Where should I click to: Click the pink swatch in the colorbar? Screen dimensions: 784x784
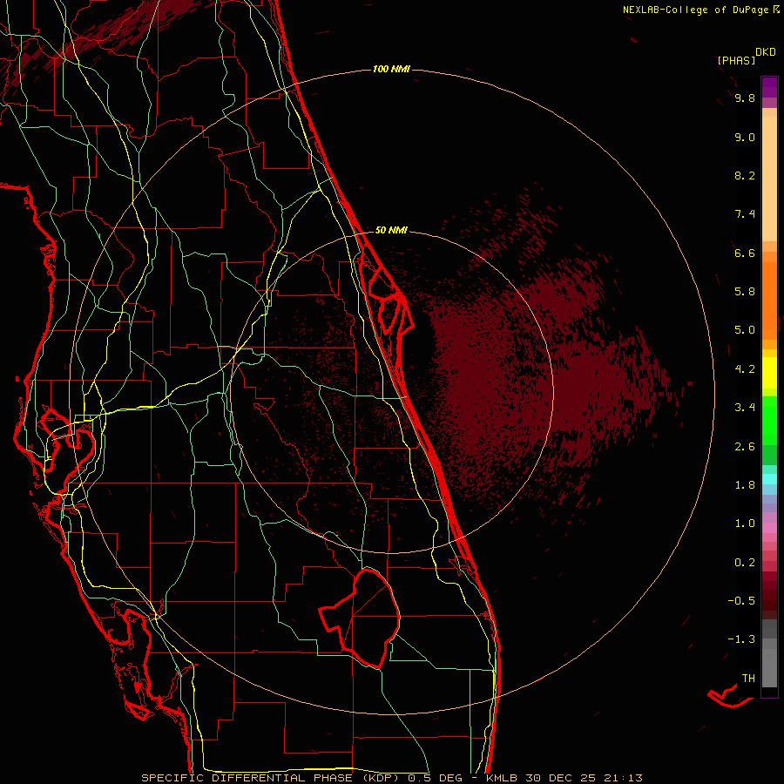point(769,528)
